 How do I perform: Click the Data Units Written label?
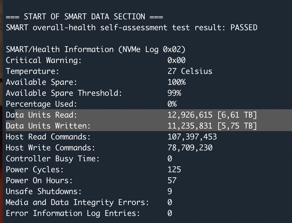pyautogui.click(x=48, y=126)
